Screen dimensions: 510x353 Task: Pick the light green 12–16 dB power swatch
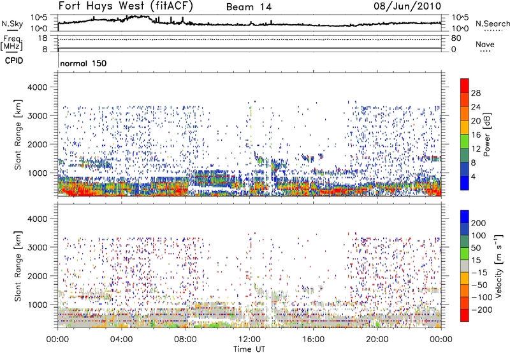pos(465,141)
